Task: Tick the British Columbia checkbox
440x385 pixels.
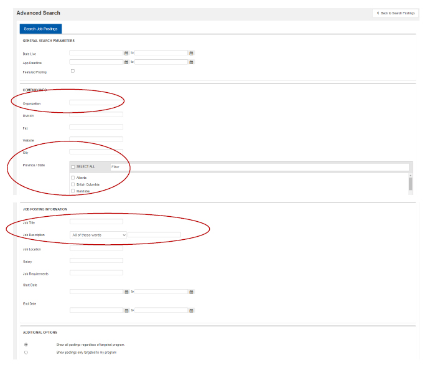Action: click(x=73, y=184)
